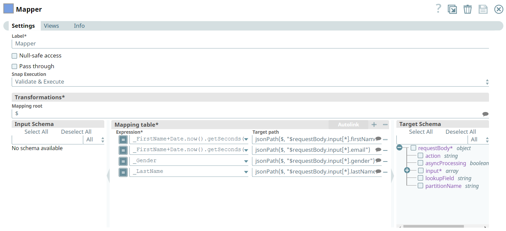Open Mapping root expression bubble icon

485,114
